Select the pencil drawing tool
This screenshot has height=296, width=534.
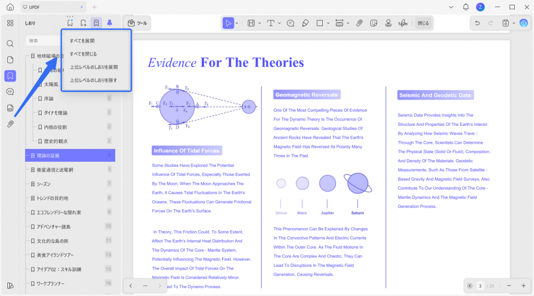pyautogui.click(x=306, y=23)
